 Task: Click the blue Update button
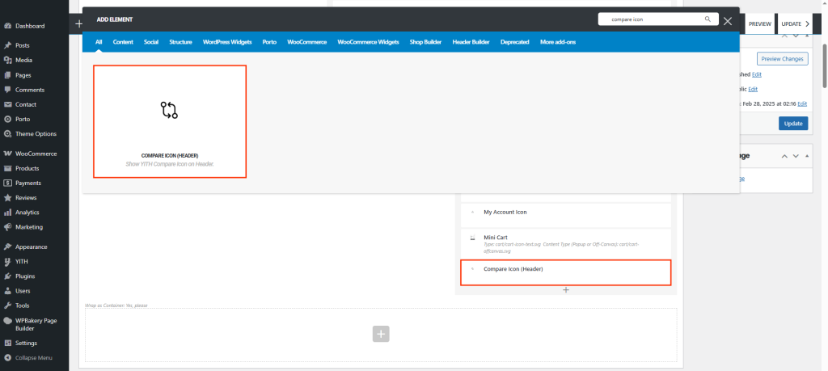tap(793, 124)
